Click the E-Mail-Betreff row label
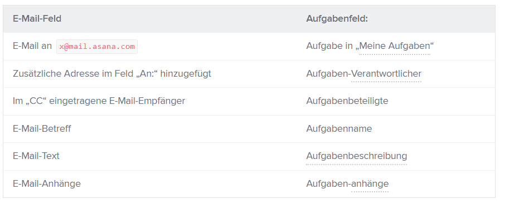Screen dimensions: 505x204 click(42, 128)
